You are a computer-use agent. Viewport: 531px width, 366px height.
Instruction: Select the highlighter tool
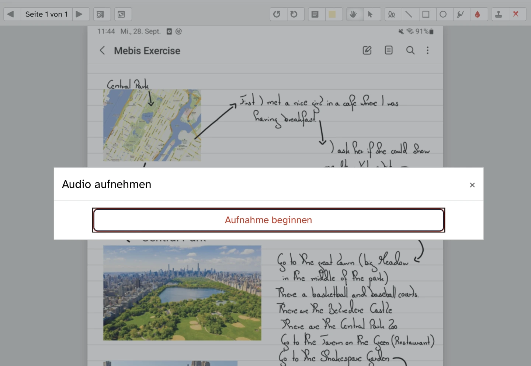(x=460, y=14)
